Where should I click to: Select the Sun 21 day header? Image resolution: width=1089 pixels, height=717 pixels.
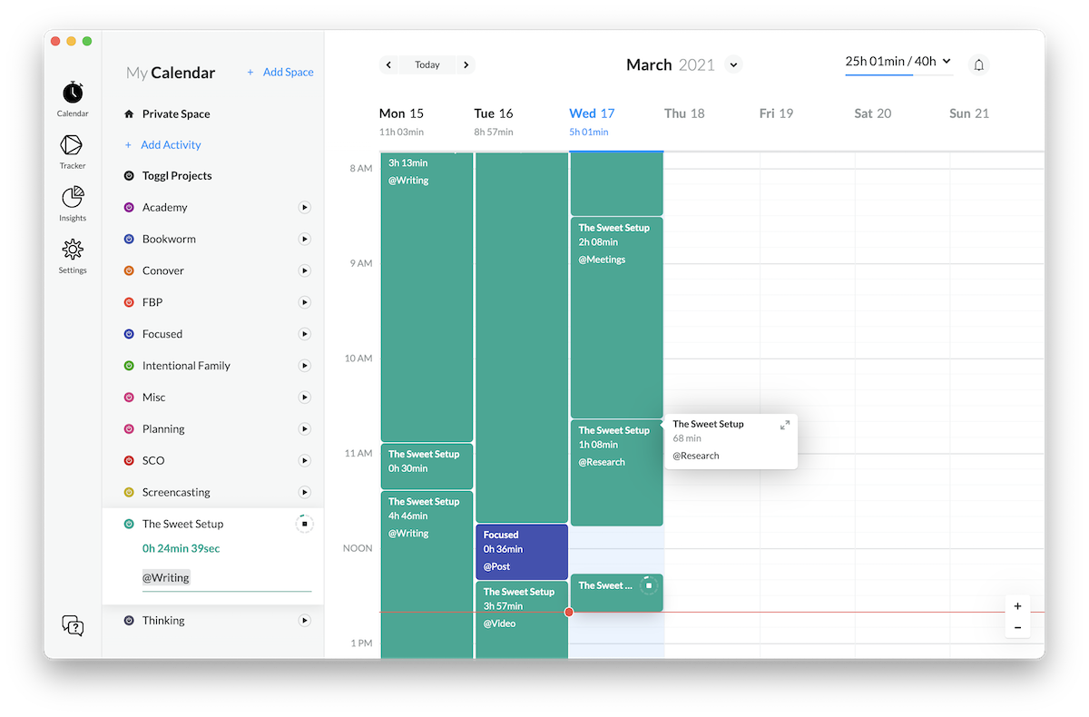click(x=968, y=113)
